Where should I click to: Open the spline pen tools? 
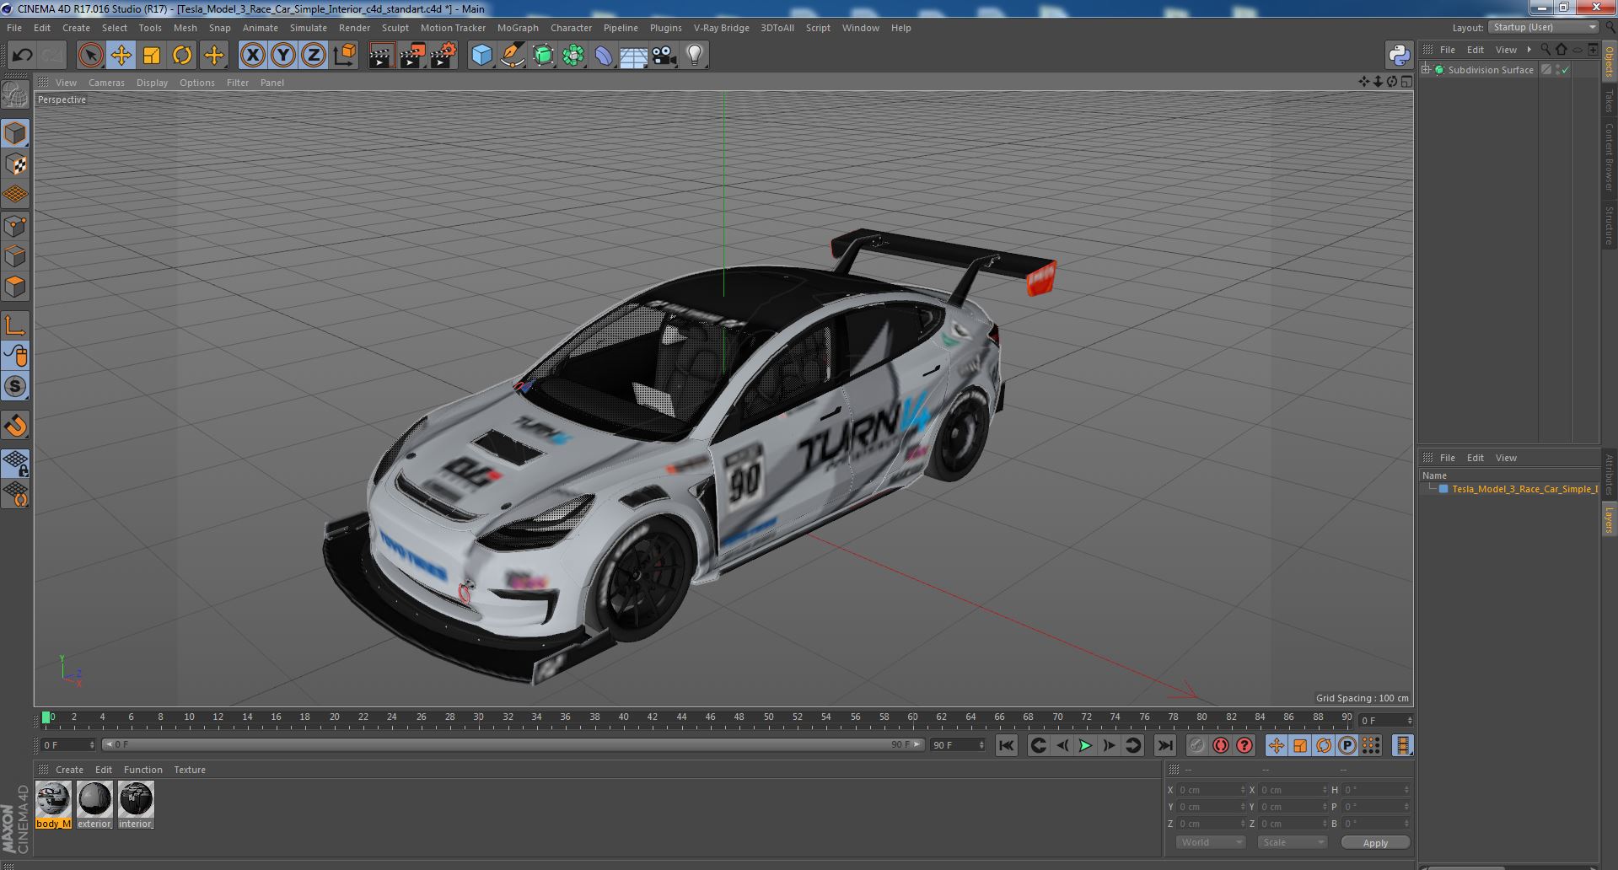512,56
